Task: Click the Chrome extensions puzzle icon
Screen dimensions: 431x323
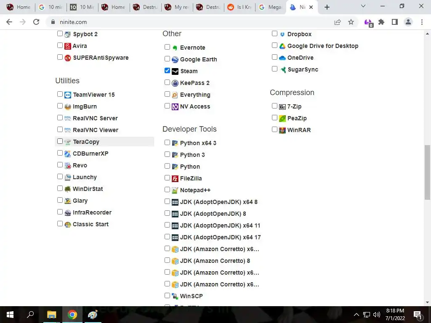Action: pyautogui.click(x=381, y=22)
